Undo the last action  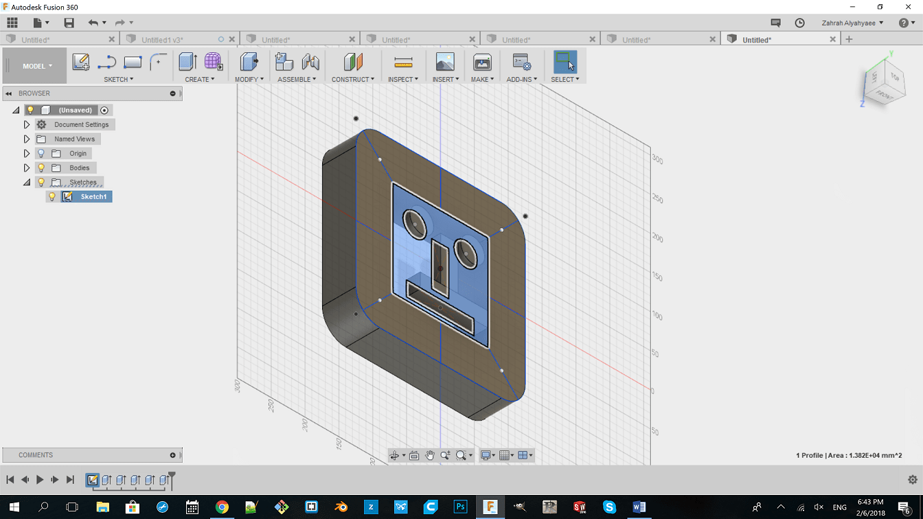[93, 23]
